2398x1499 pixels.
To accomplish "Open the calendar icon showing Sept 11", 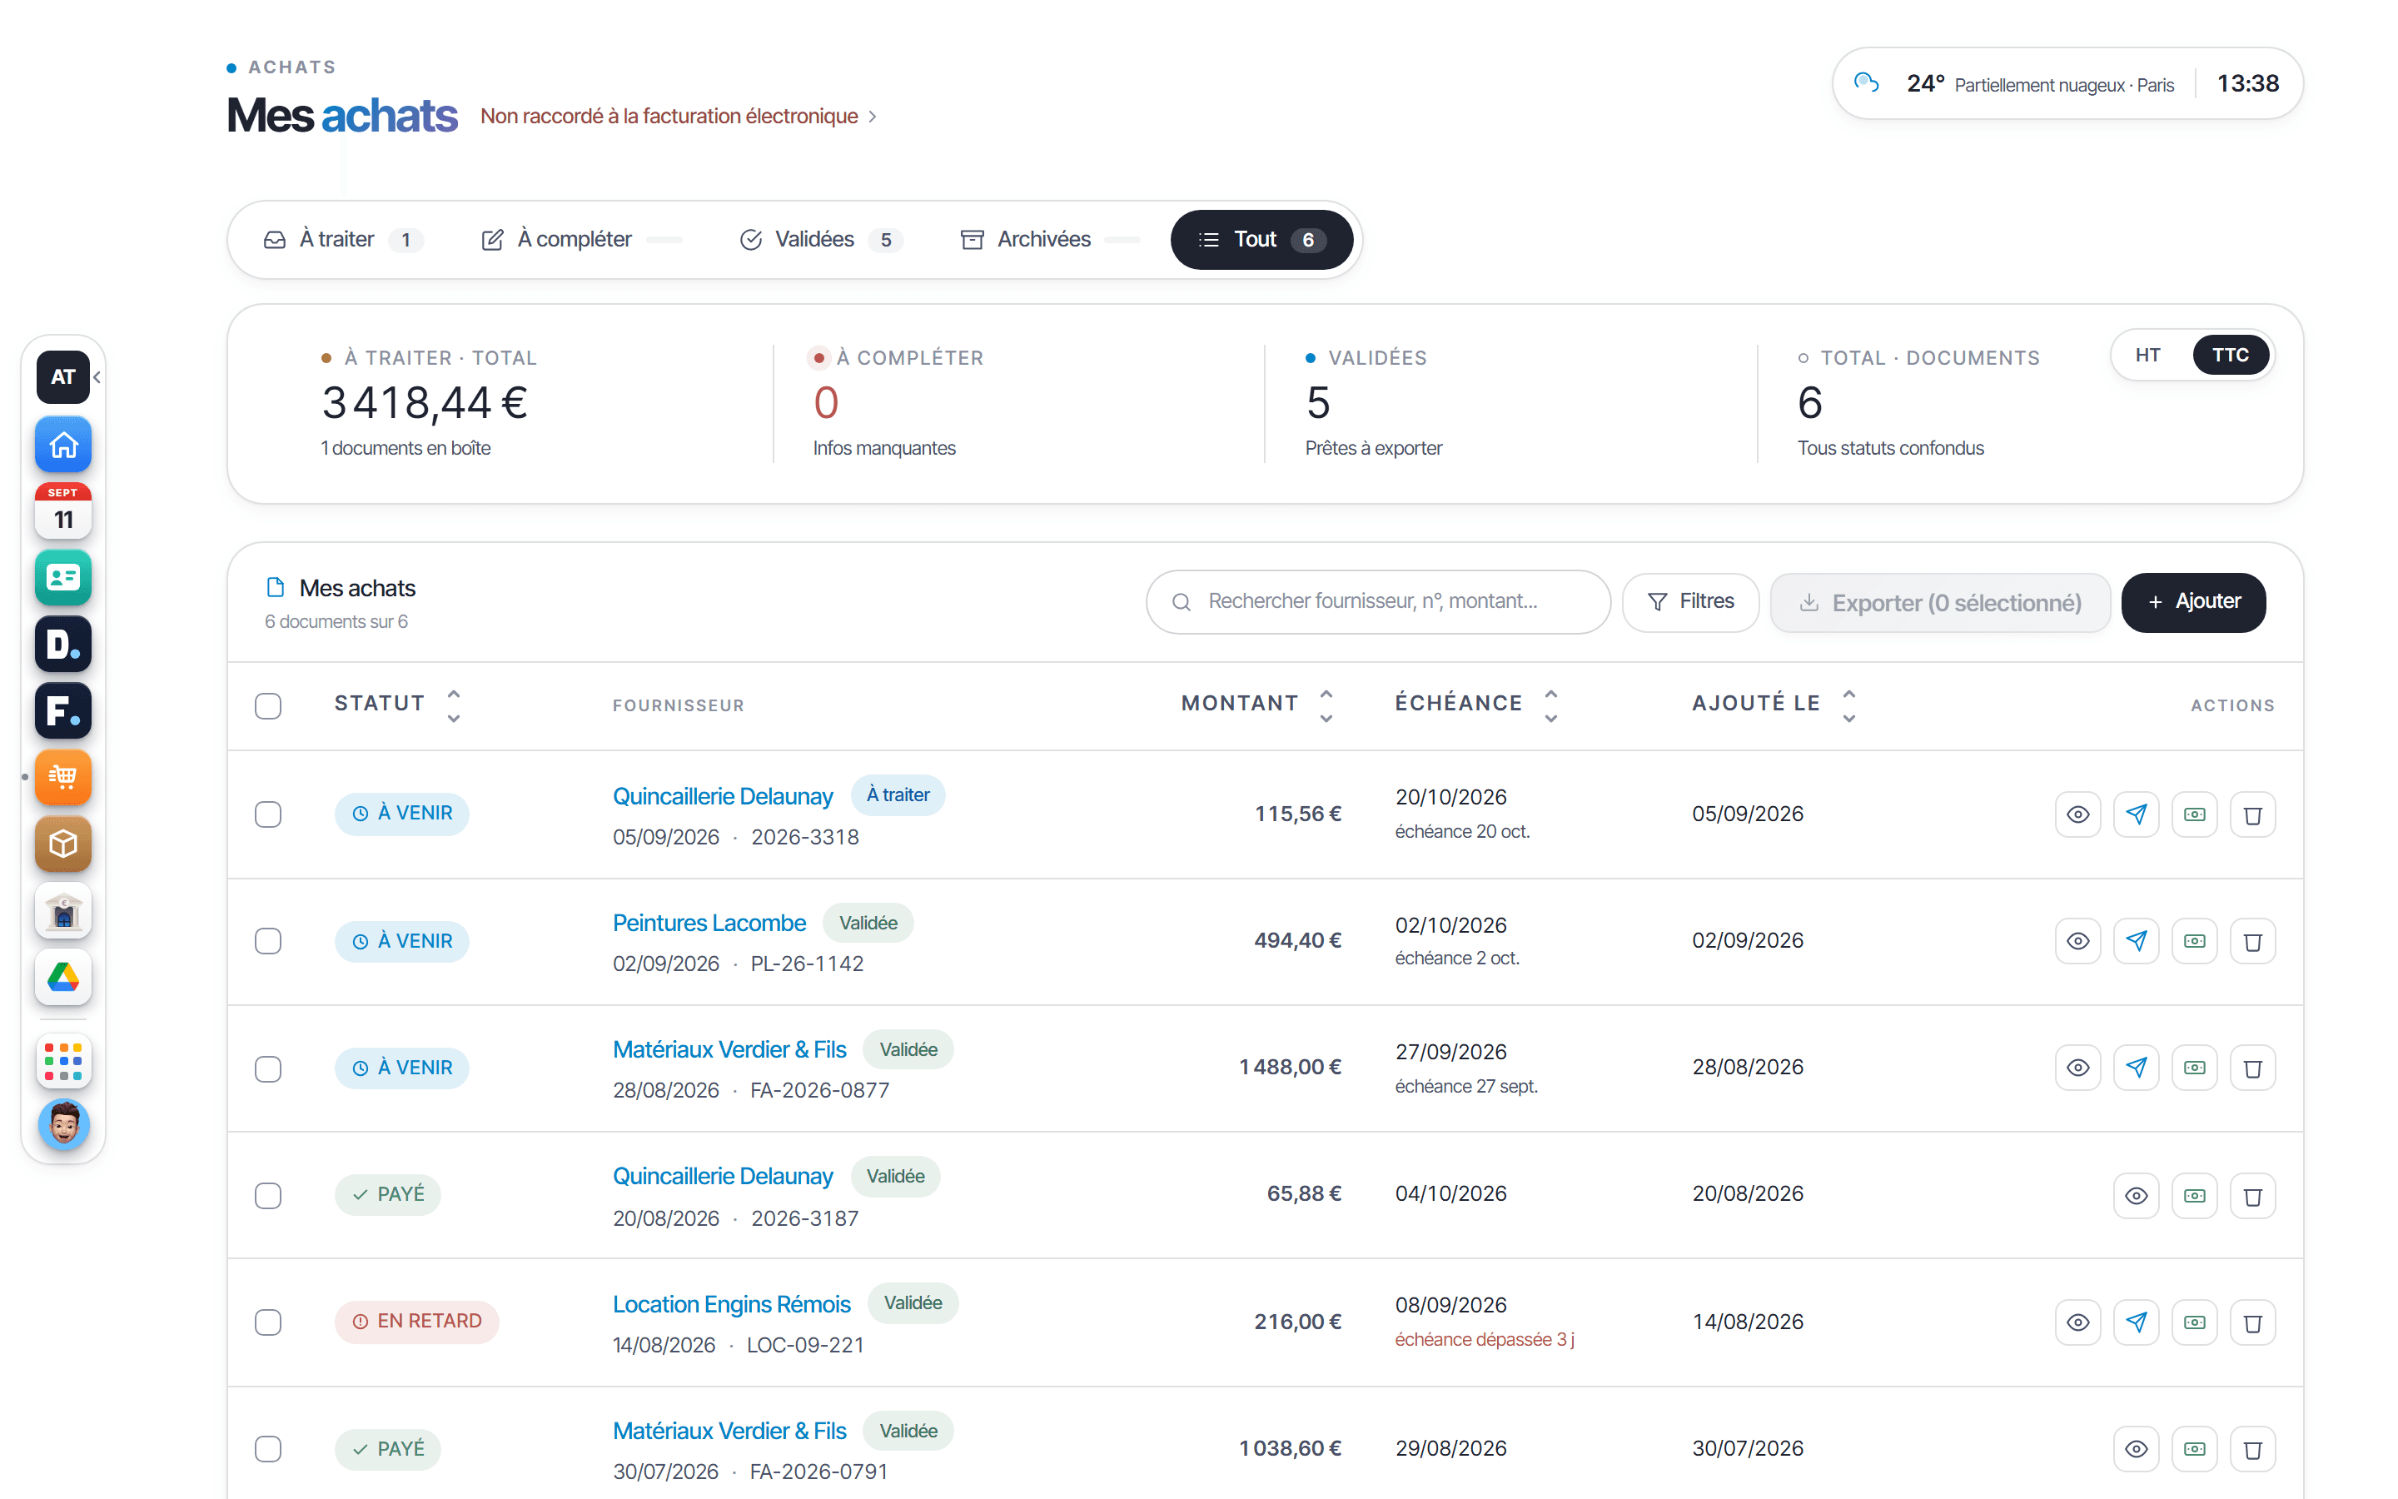I will click(x=63, y=510).
